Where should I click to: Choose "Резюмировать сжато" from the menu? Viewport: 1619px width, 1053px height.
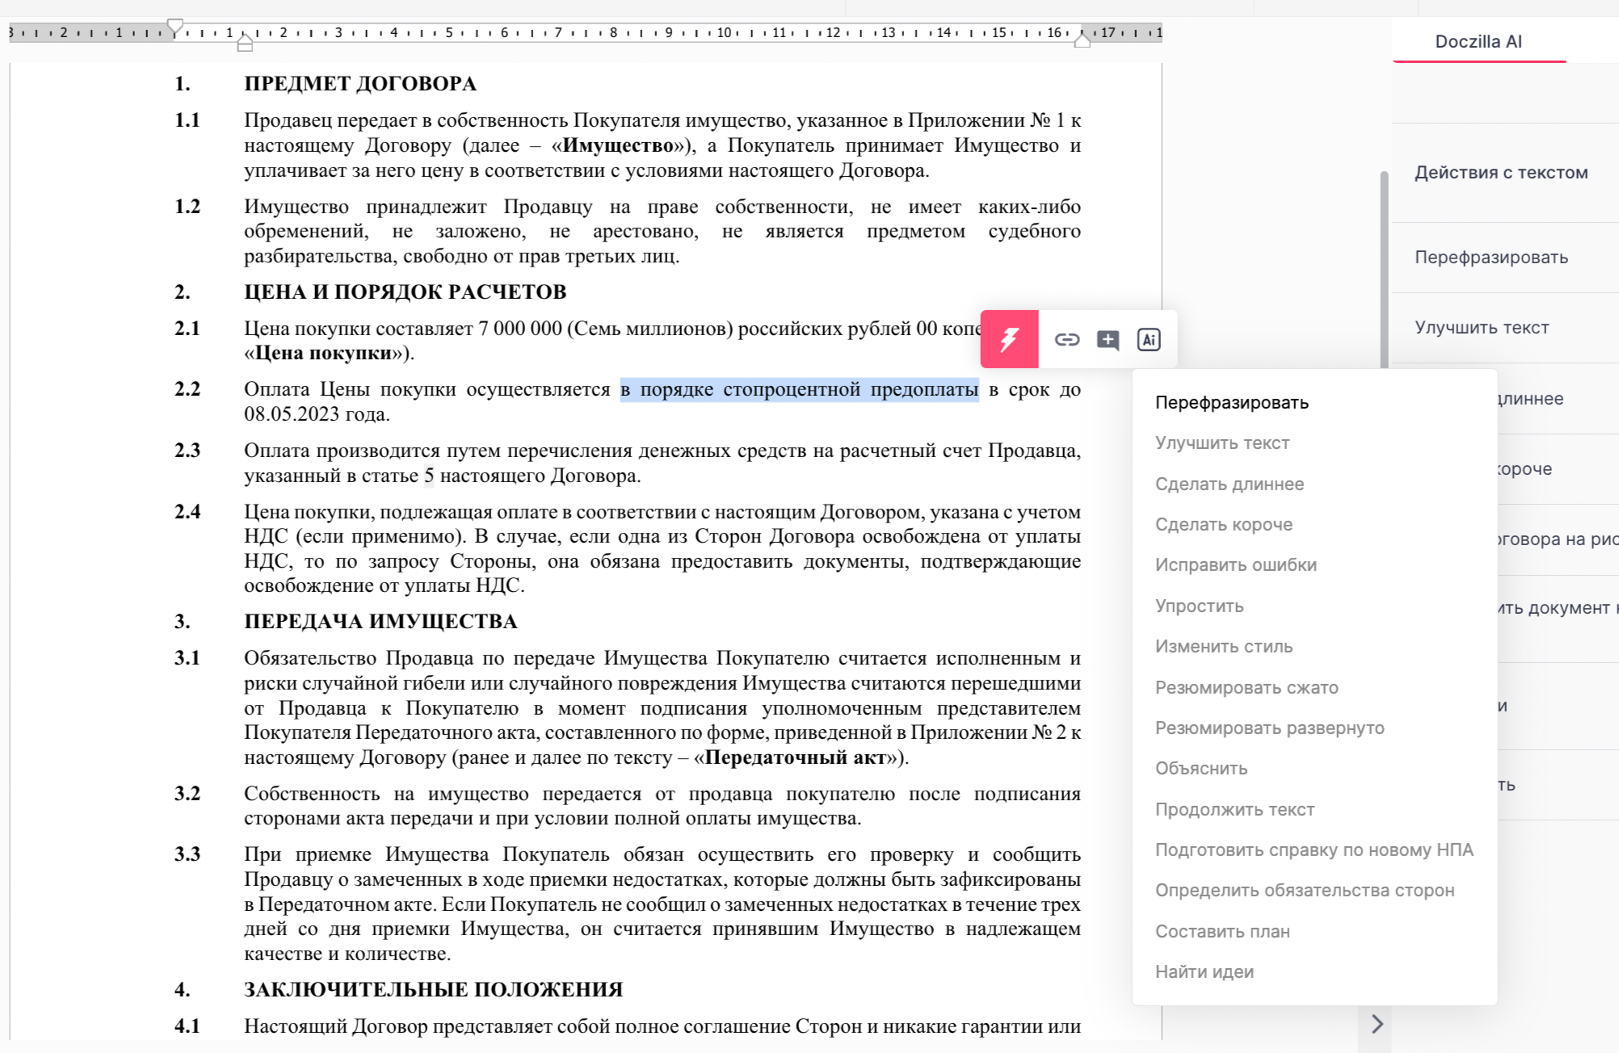pyautogui.click(x=1246, y=688)
